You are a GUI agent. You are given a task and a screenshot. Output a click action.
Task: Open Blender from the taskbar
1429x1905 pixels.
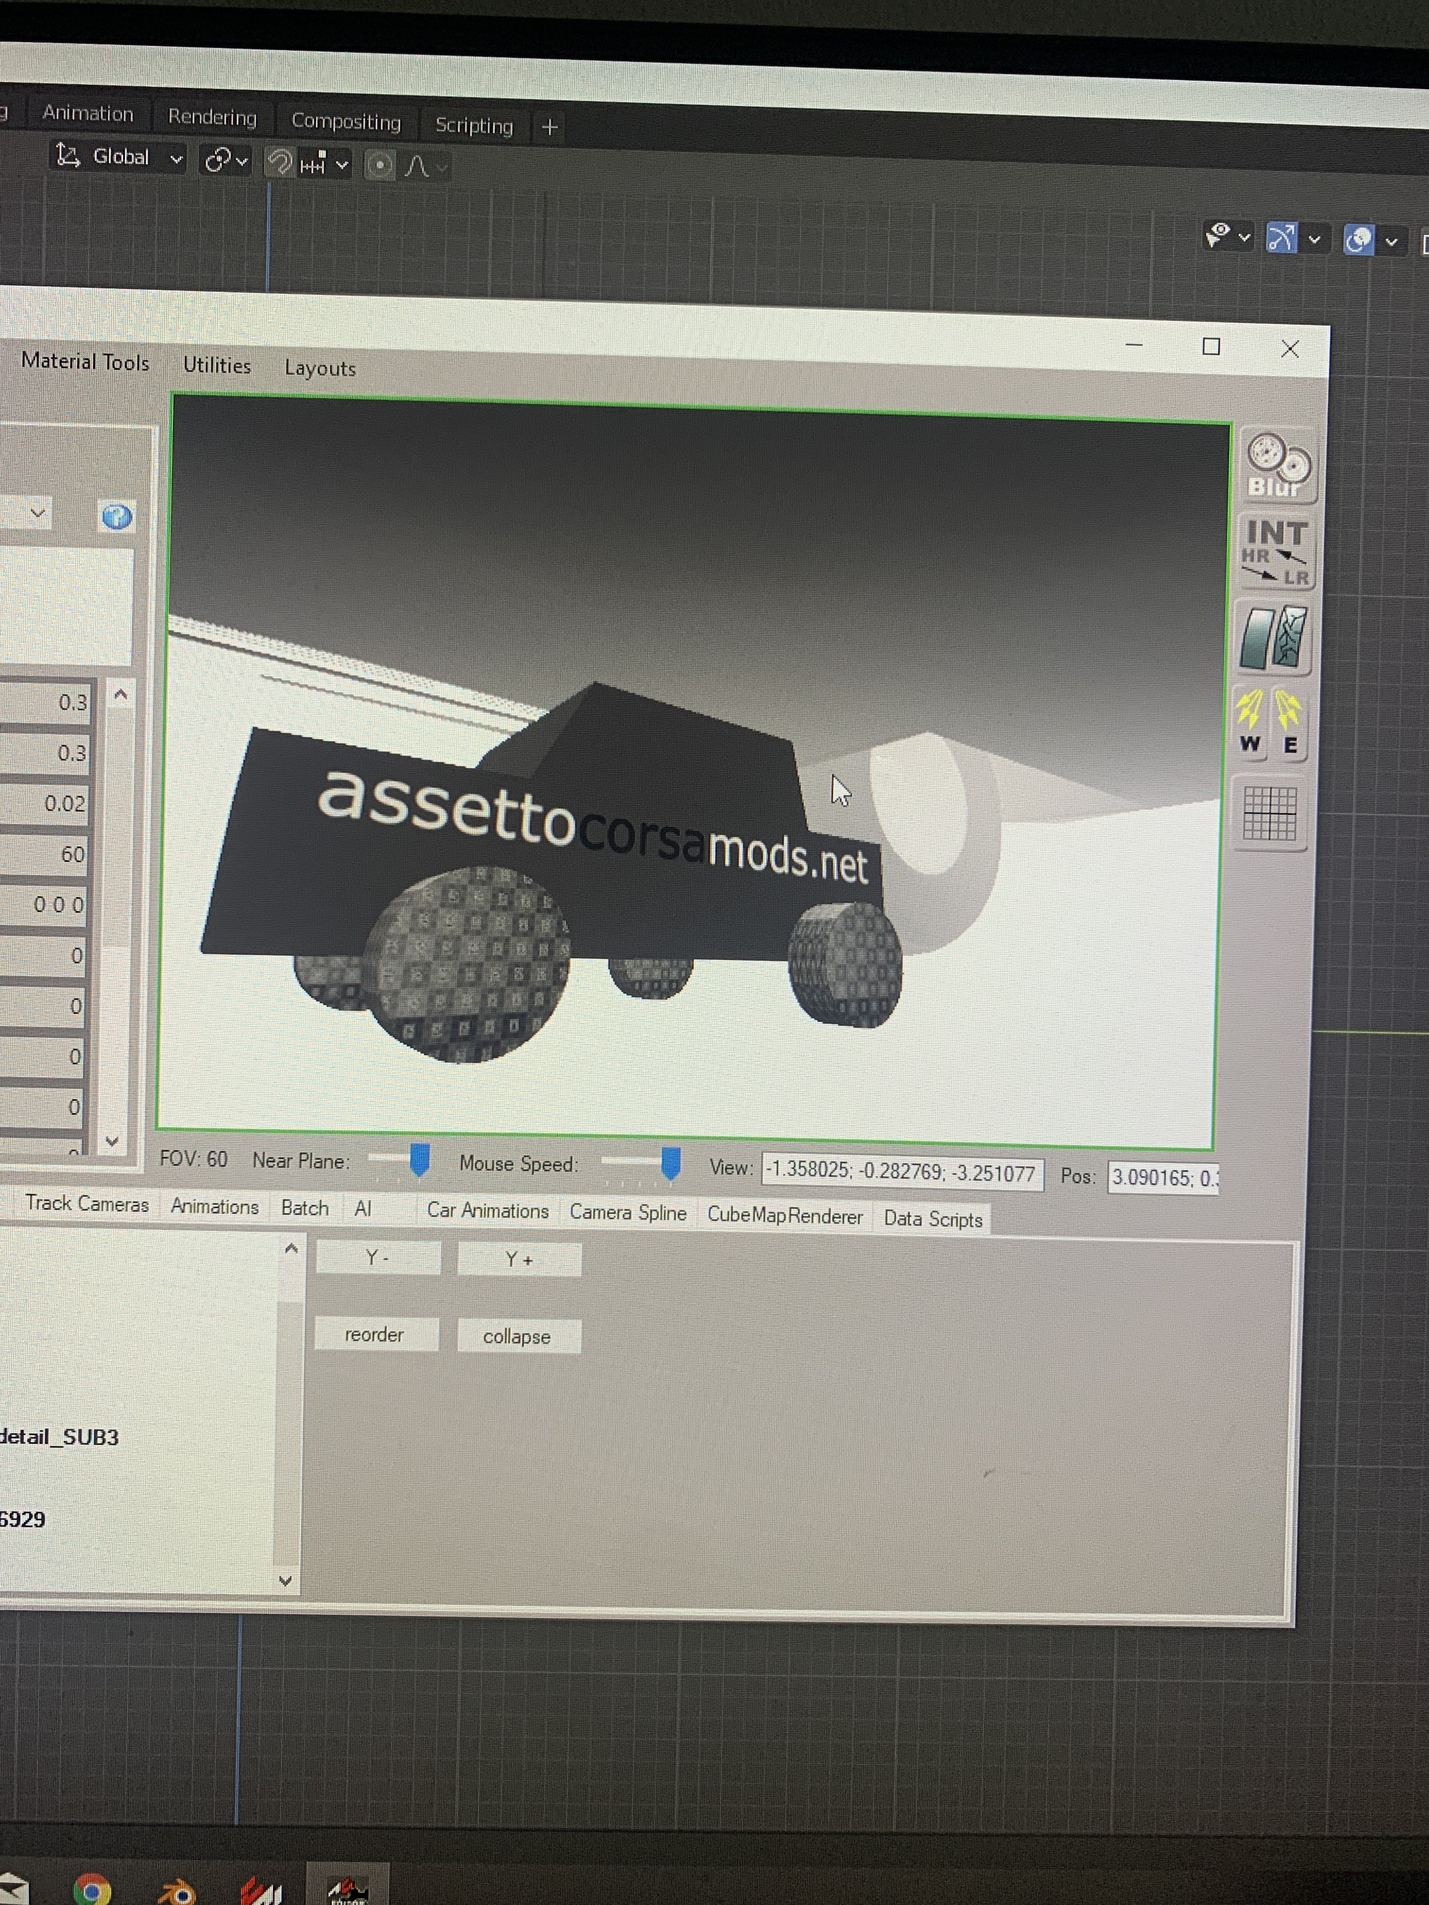[x=177, y=1891]
